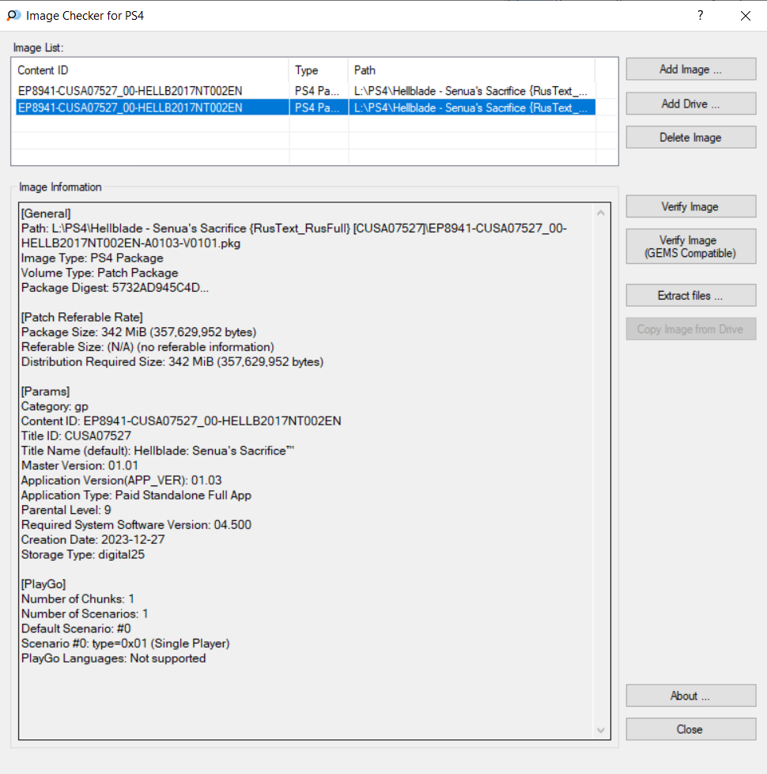Sort by Content ID column header

tap(150, 70)
